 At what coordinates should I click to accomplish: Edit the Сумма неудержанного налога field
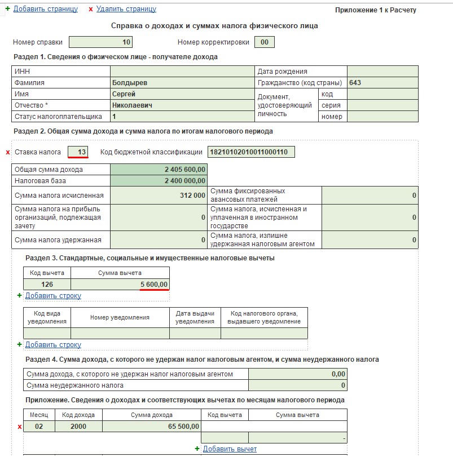point(298,385)
